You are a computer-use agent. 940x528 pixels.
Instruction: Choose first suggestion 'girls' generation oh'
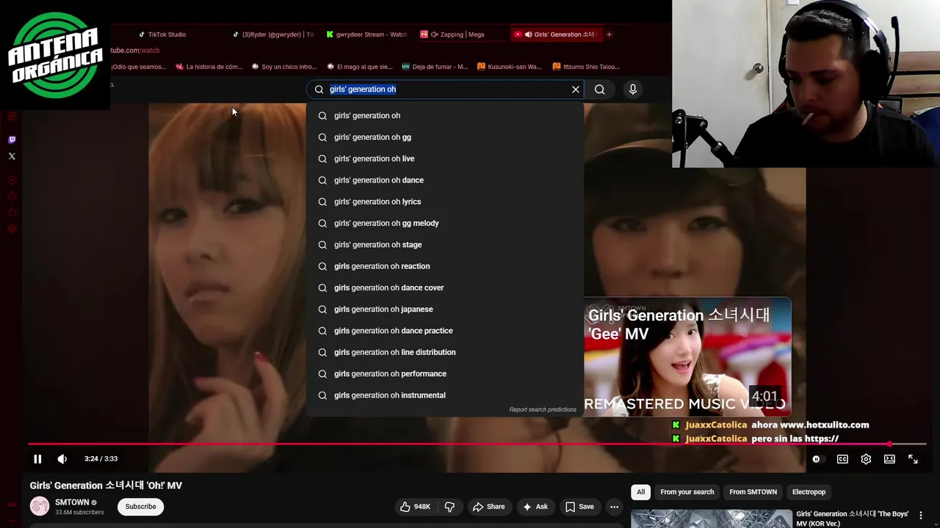pyautogui.click(x=445, y=116)
